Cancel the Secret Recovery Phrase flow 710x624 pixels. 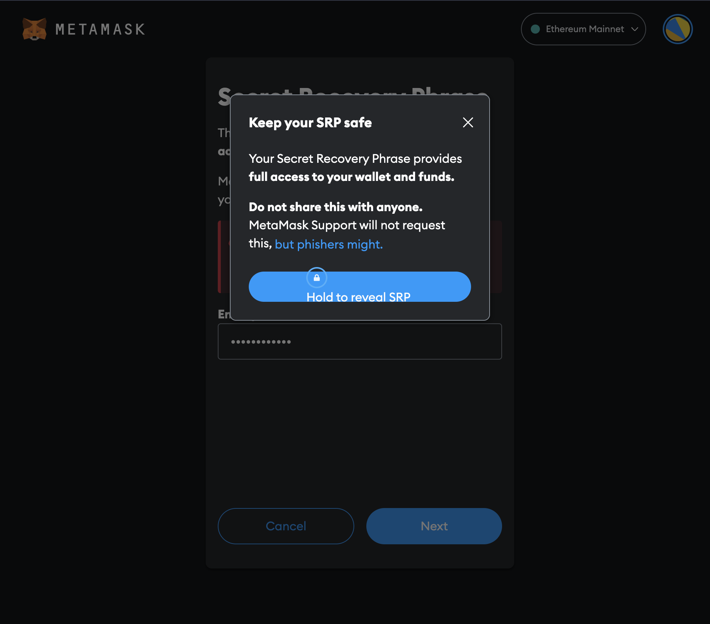(x=286, y=526)
